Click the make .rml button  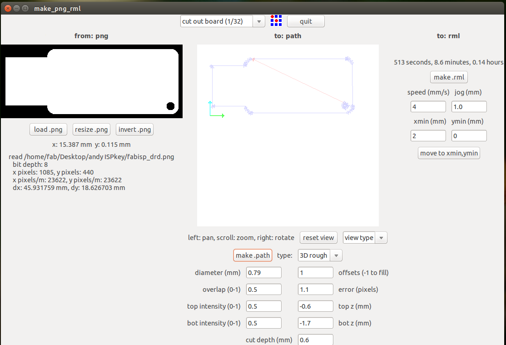[449, 77]
